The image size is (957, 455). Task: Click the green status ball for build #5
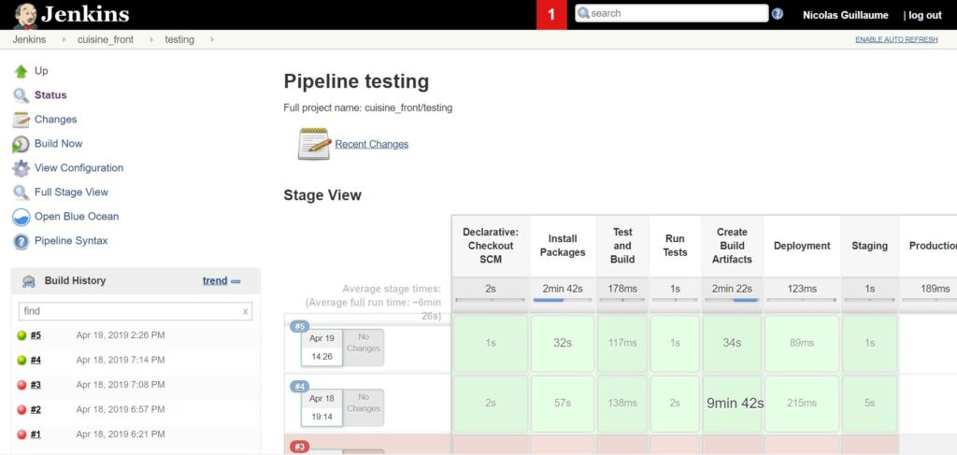point(21,335)
